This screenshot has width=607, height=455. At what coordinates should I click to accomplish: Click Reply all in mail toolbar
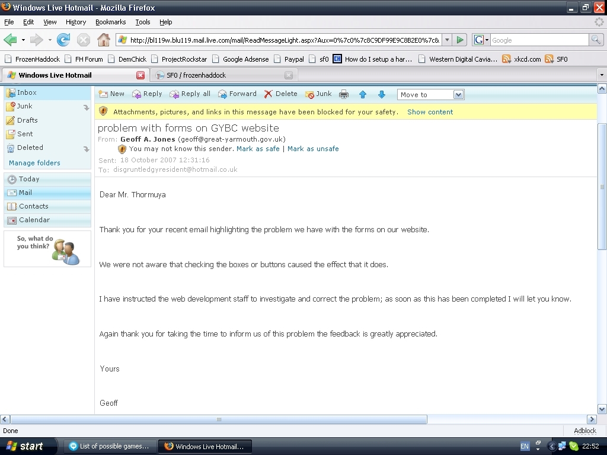coord(190,94)
